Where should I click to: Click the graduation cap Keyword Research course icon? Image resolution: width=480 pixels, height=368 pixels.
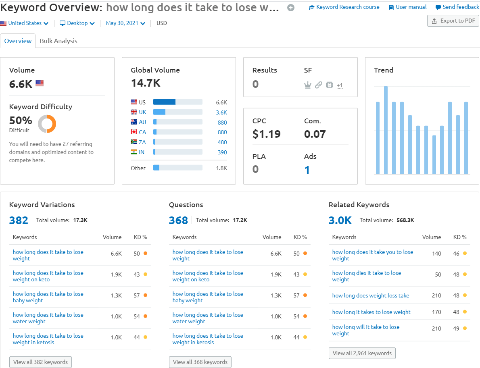[x=312, y=7]
